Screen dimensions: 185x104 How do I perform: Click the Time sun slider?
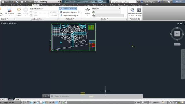[x=41, y=15]
